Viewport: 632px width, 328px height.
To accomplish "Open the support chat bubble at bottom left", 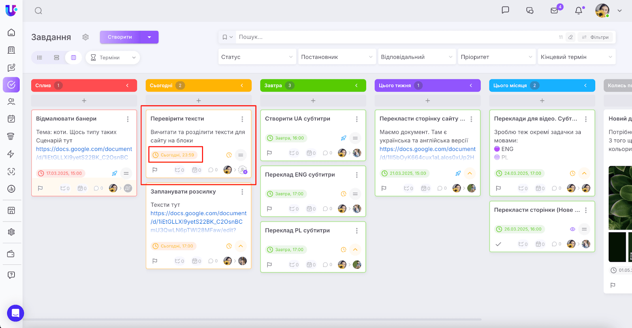I will 15,313.
